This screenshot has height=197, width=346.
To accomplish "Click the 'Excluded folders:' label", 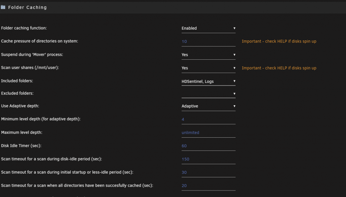I will click(x=17, y=93).
